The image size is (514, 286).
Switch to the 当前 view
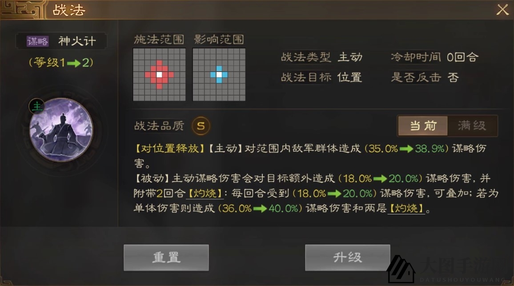click(x=423, y=125)
